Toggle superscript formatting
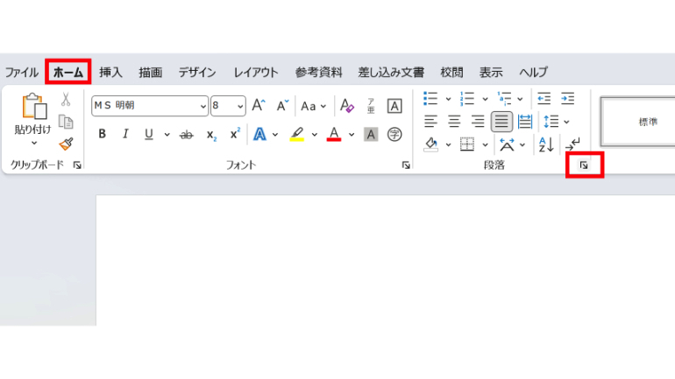The height and width of the screenshot is (379, 675). point(235,134)
